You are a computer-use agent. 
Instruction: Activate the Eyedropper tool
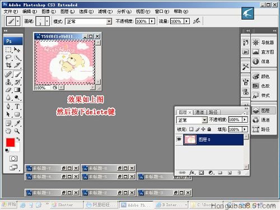(17, 123)
